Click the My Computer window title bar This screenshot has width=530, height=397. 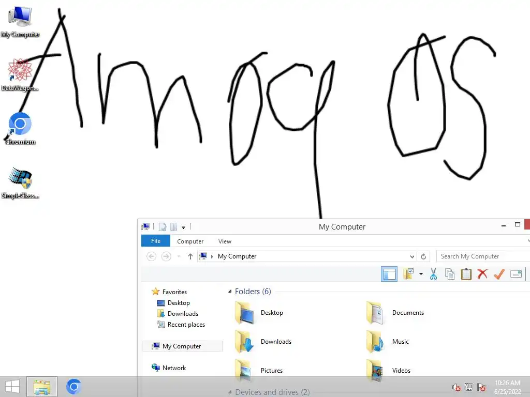click(x=342, y=227)
